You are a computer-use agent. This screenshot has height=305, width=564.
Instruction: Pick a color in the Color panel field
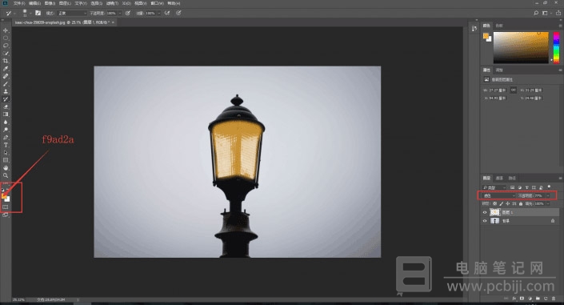point(521,47)
